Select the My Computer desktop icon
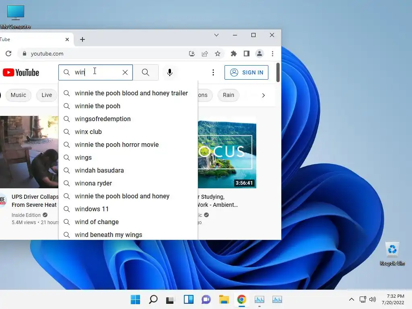This screenshot has width=412, height=309. (x=16, y=17)
